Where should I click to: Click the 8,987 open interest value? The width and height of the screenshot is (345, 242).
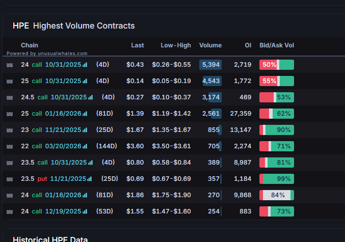click(243, 163)
